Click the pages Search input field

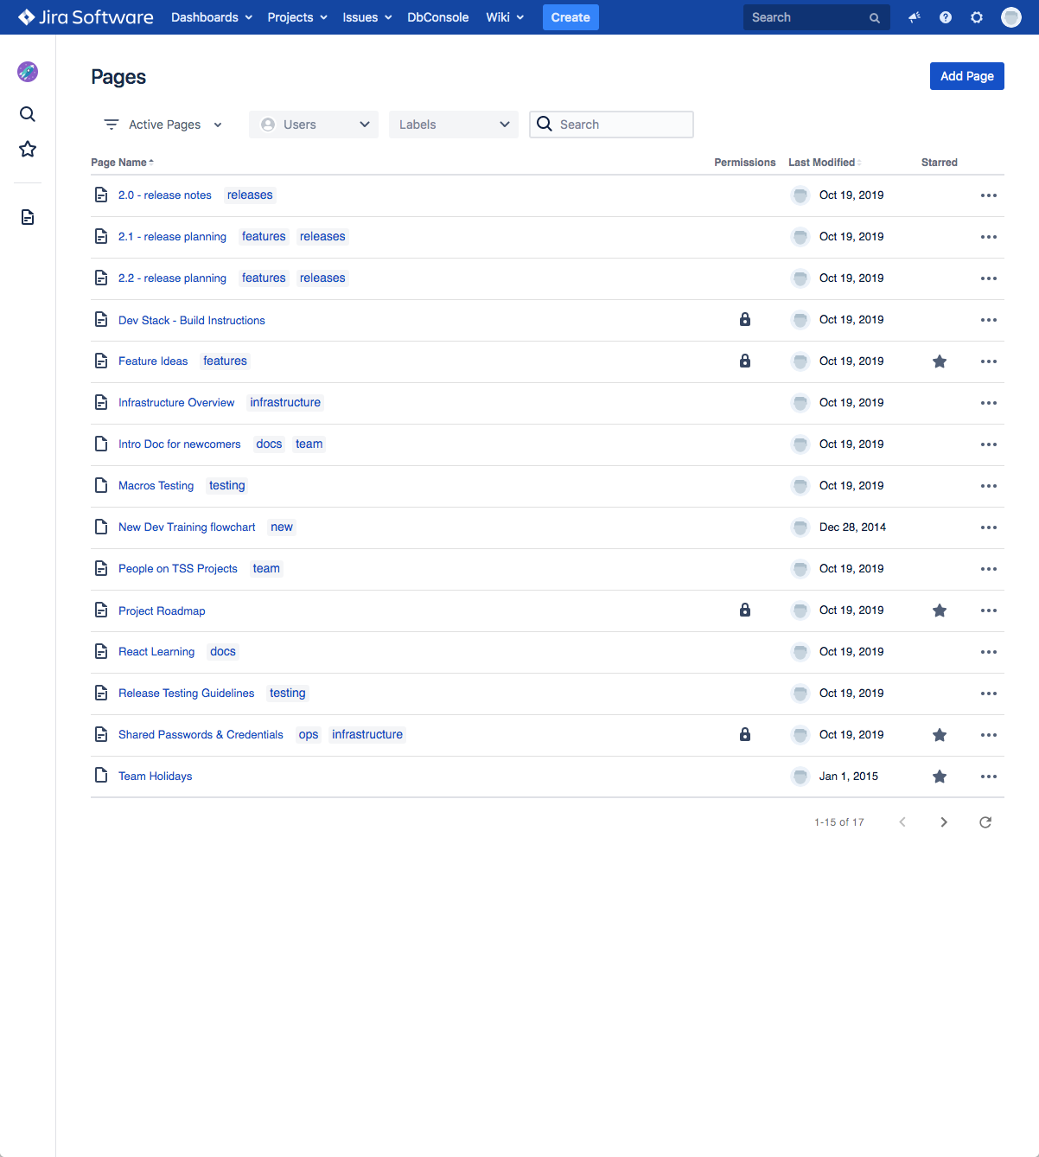click(622, 125)
